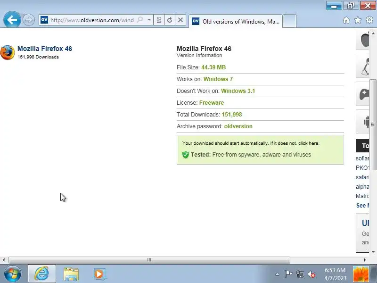Open the Tools gear icon
The image size is (377, 283).
tap(369, 20)
